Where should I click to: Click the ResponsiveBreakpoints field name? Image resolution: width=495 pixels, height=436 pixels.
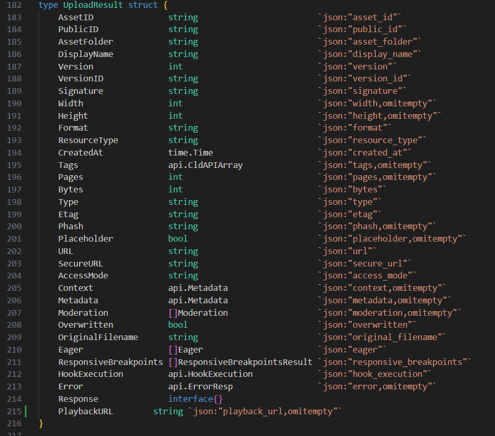point(110,361)
